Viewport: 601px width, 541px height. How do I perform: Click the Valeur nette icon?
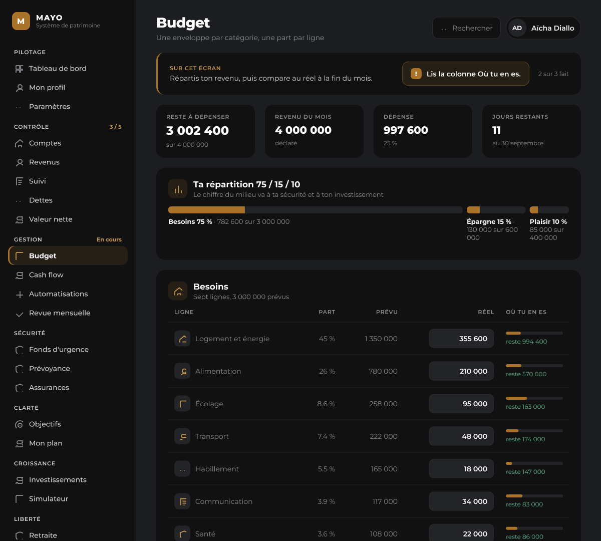coord(20,219)
